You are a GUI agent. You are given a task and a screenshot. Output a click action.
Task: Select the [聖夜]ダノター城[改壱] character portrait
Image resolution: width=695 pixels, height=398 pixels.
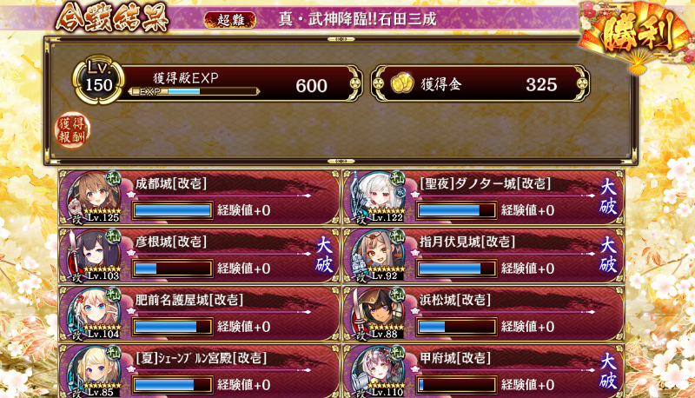[378, 196]
